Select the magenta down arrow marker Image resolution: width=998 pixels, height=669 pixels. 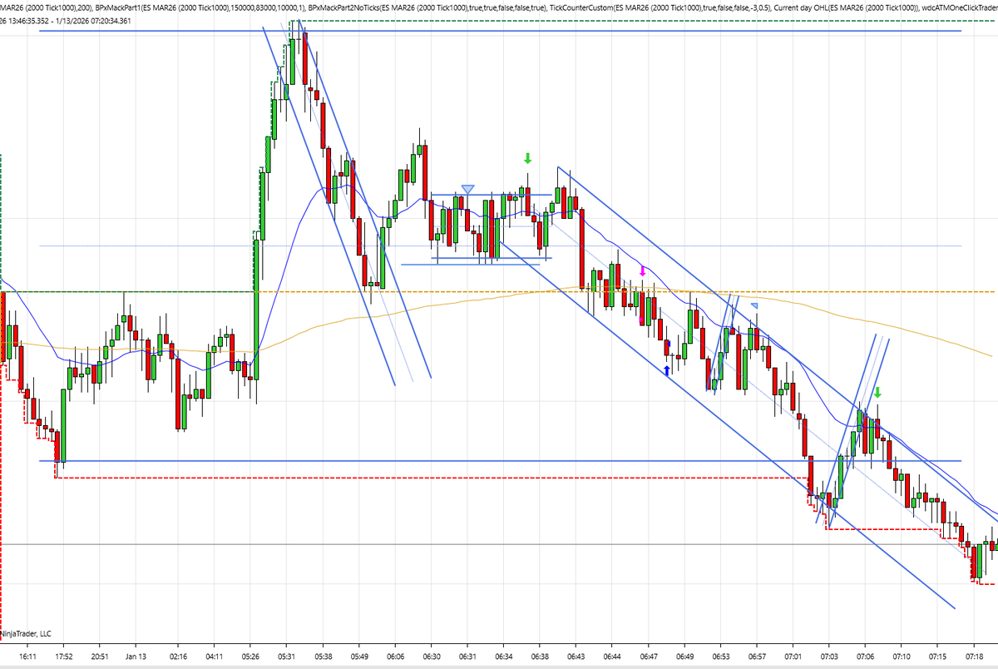click(x=643, y=271)
